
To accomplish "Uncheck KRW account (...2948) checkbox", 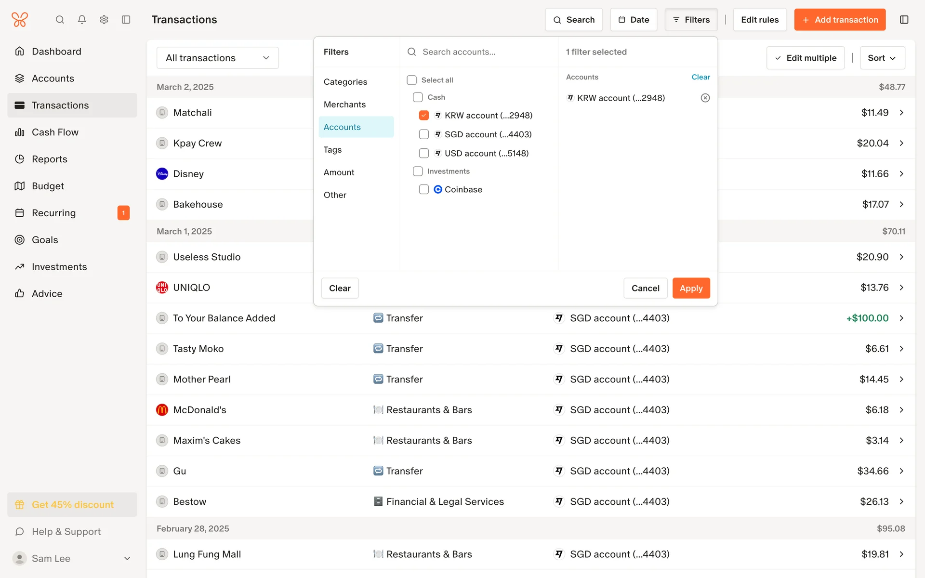I will (x=424, y=116).
